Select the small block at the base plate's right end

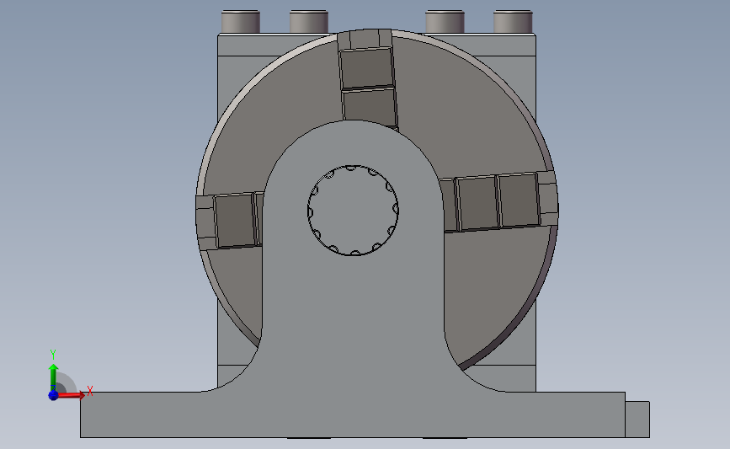(637, 420)
